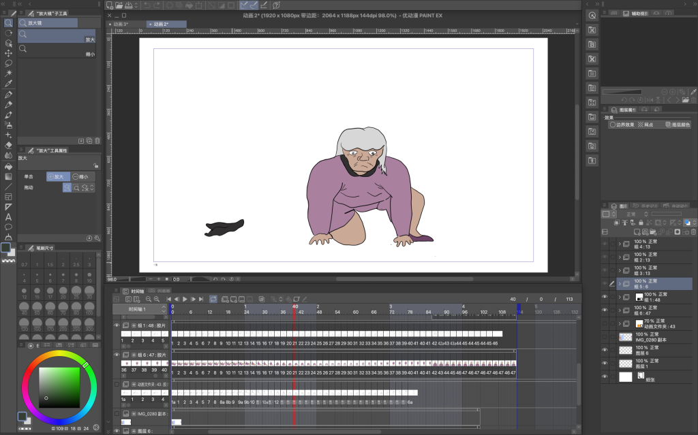Select the Move Layer tool
698x435 pixels.
(x=8, y=53)
